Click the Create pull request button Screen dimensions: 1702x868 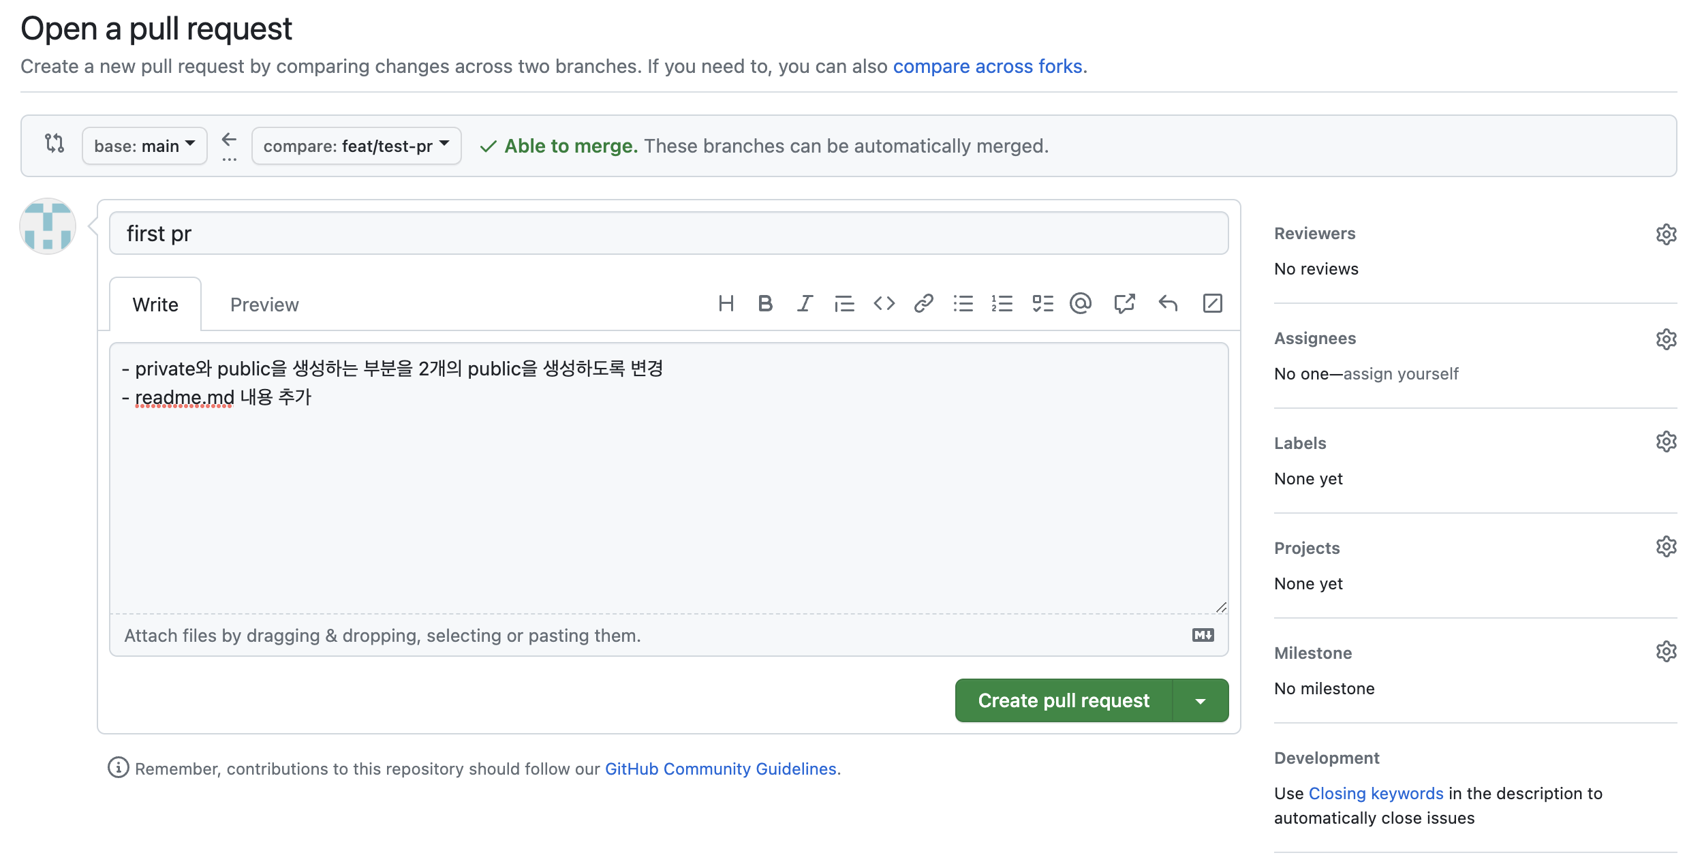pos(1063,701)
